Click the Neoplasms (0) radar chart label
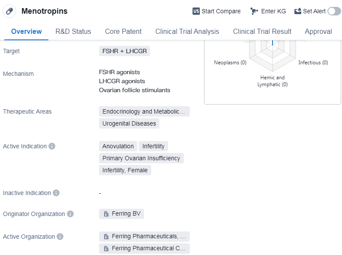The height and width of the screenshot is (255, 342). pyautogui.click(x=230, y=63)
